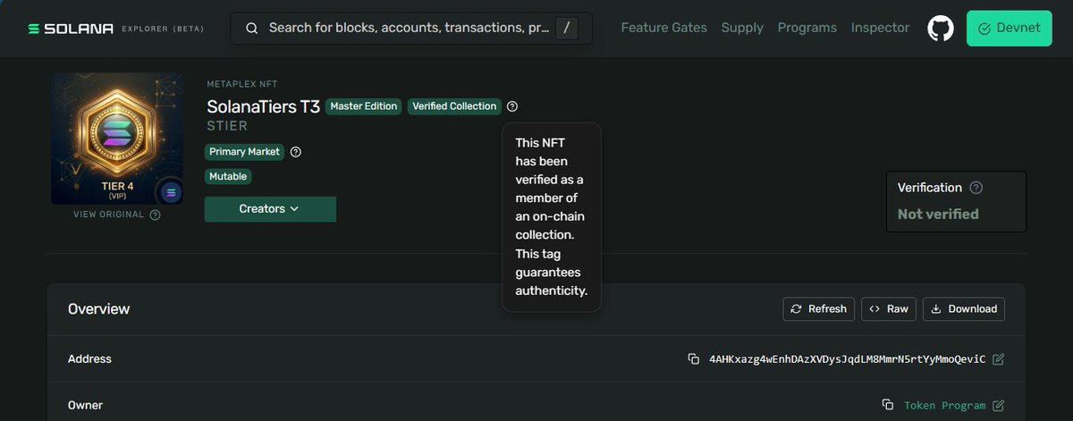
Task: Open the Inspector page
Action: (x=880, y=28)
